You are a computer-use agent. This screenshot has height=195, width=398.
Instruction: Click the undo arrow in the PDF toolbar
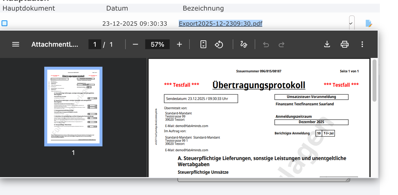pyautogui.click(x=266, y=44)
